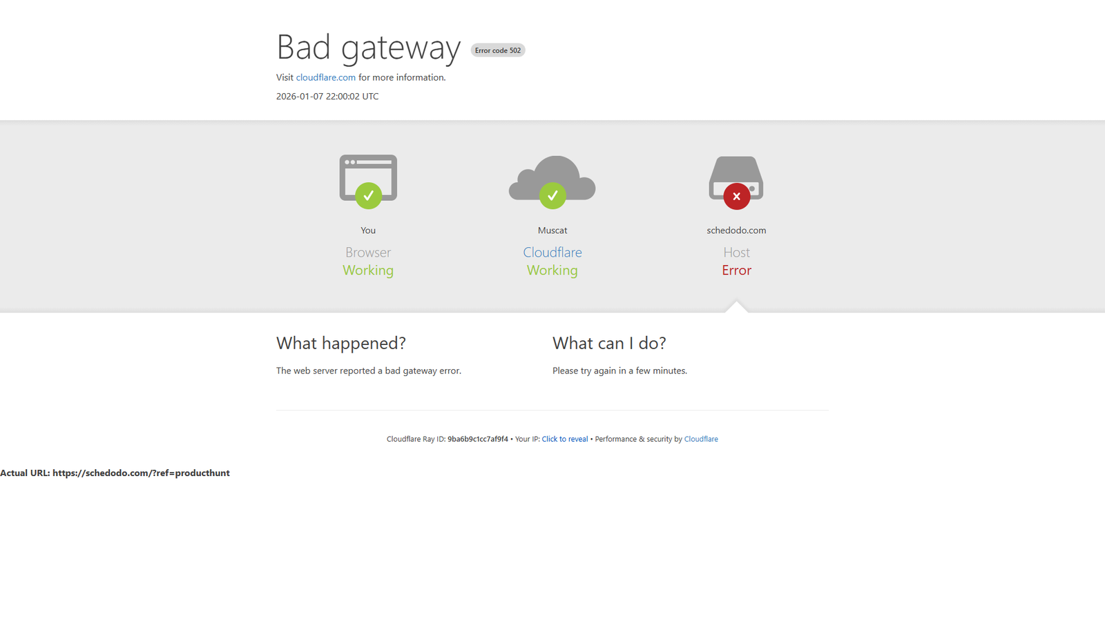Image resolution: width=1105 pixels, height=621 pixels.
Task: Reveal your IP via Click to reveal
Action: pos(565,440)
